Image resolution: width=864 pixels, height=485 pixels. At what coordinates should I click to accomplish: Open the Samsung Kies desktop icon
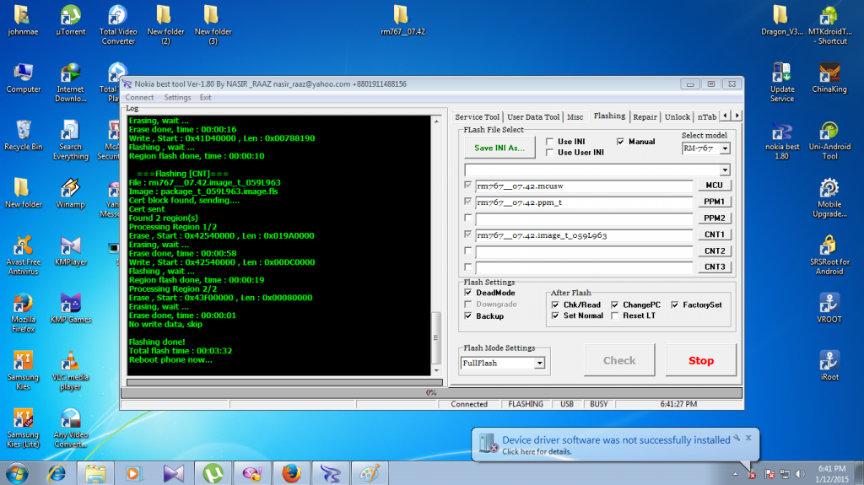point(23,362)
